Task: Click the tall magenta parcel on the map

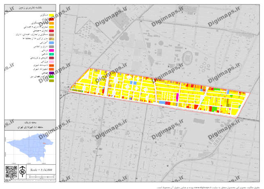Action: 177,97
